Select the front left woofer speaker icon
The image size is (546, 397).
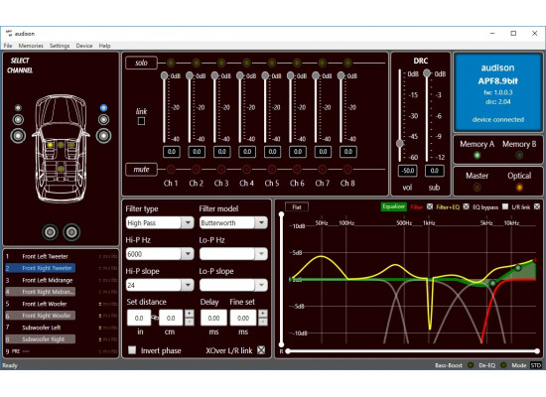pos(18,136)
